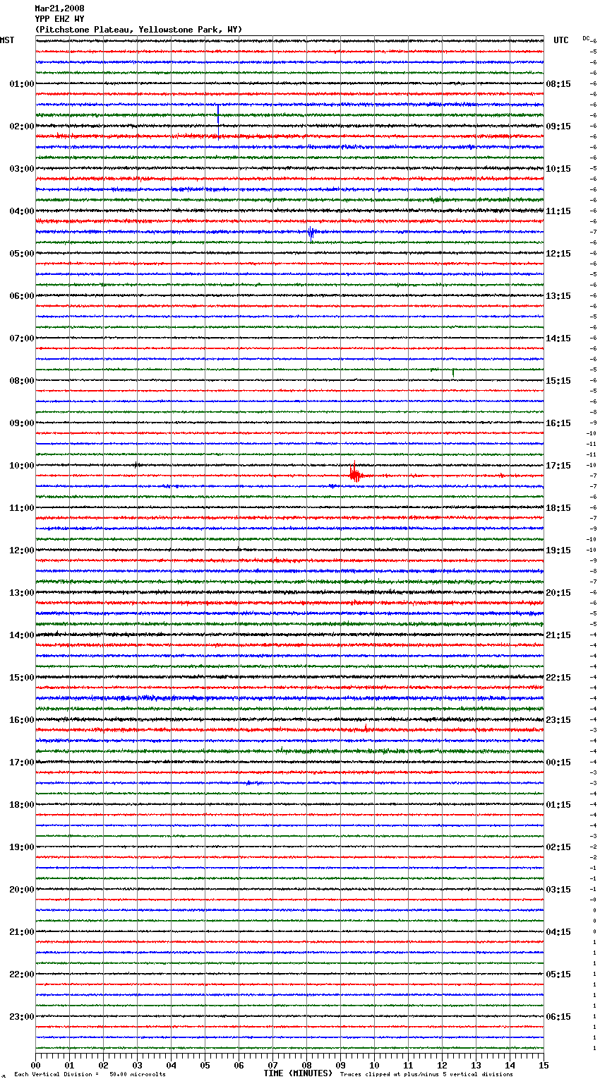The image size is (600, 1084).
Task: Click the 04:15 UTC time label
Action: coord(558,932)
